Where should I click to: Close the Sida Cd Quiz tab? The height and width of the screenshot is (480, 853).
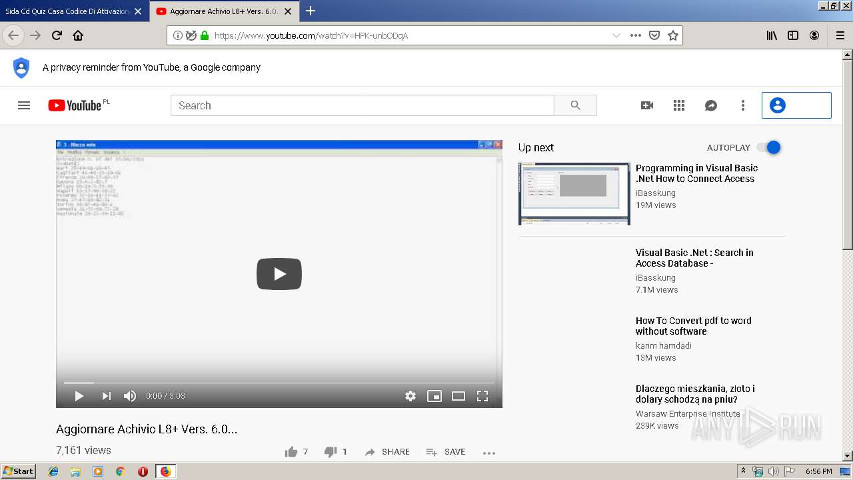click(139, 11)
